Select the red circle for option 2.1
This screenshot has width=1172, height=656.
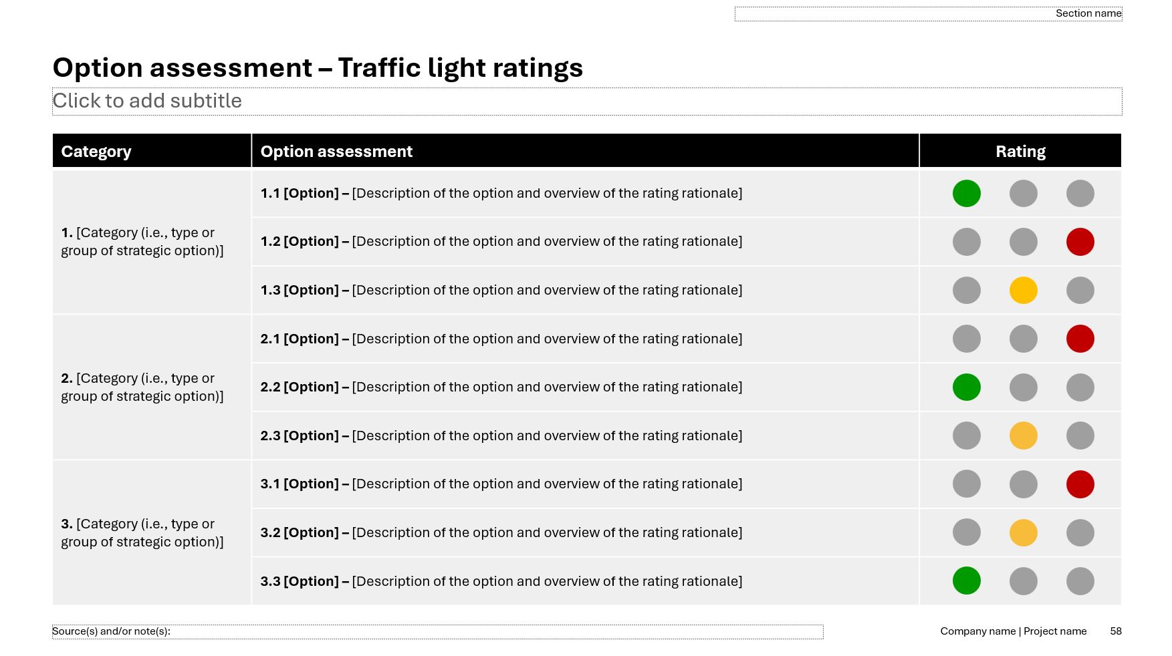coord(1080,339)
